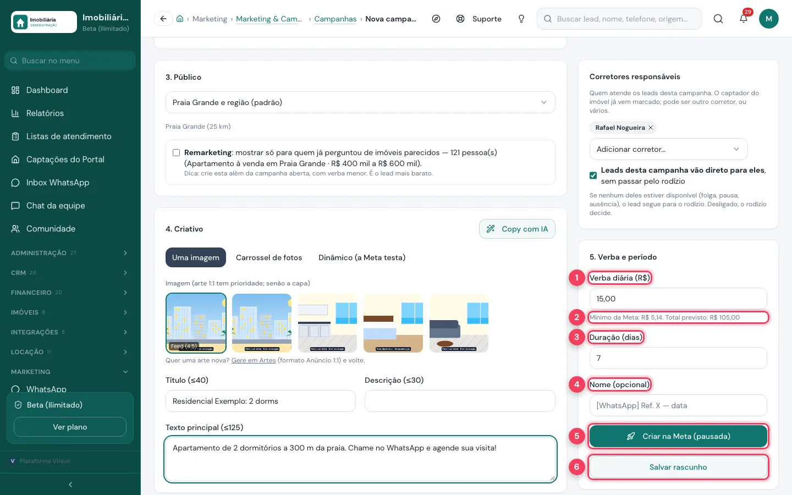Go to Listas de atendimento

point(70,136)
